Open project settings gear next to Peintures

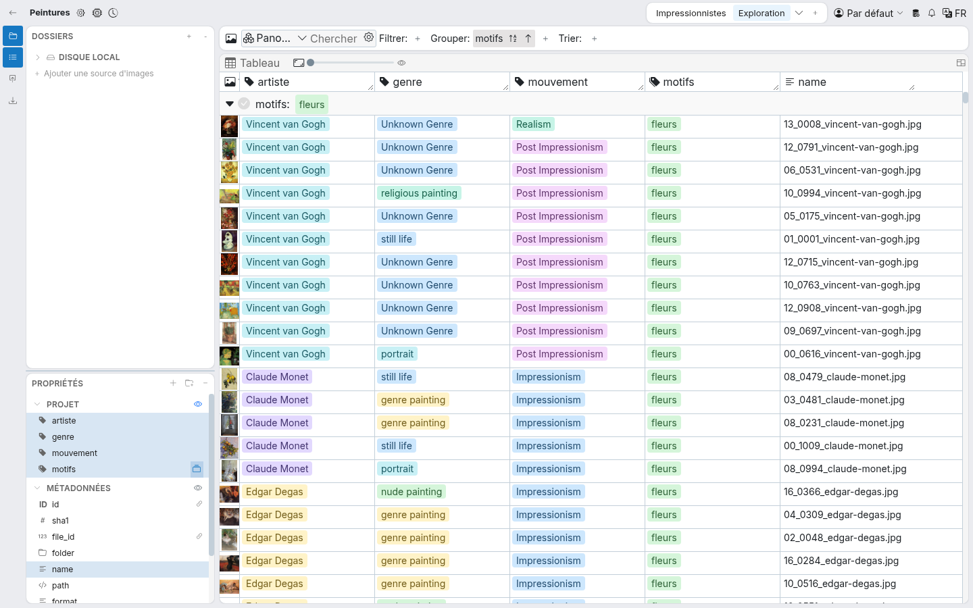coord(81,13)
